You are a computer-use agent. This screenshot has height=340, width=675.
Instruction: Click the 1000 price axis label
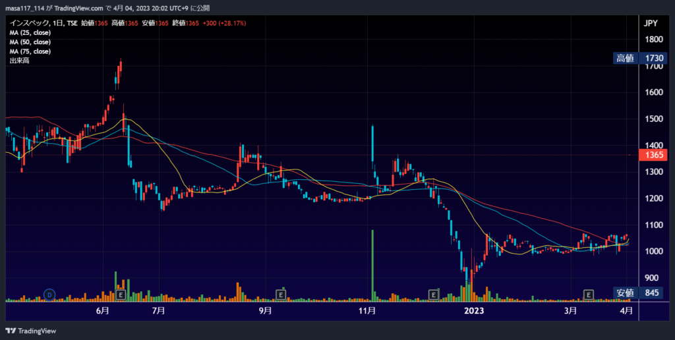(654, 251)
